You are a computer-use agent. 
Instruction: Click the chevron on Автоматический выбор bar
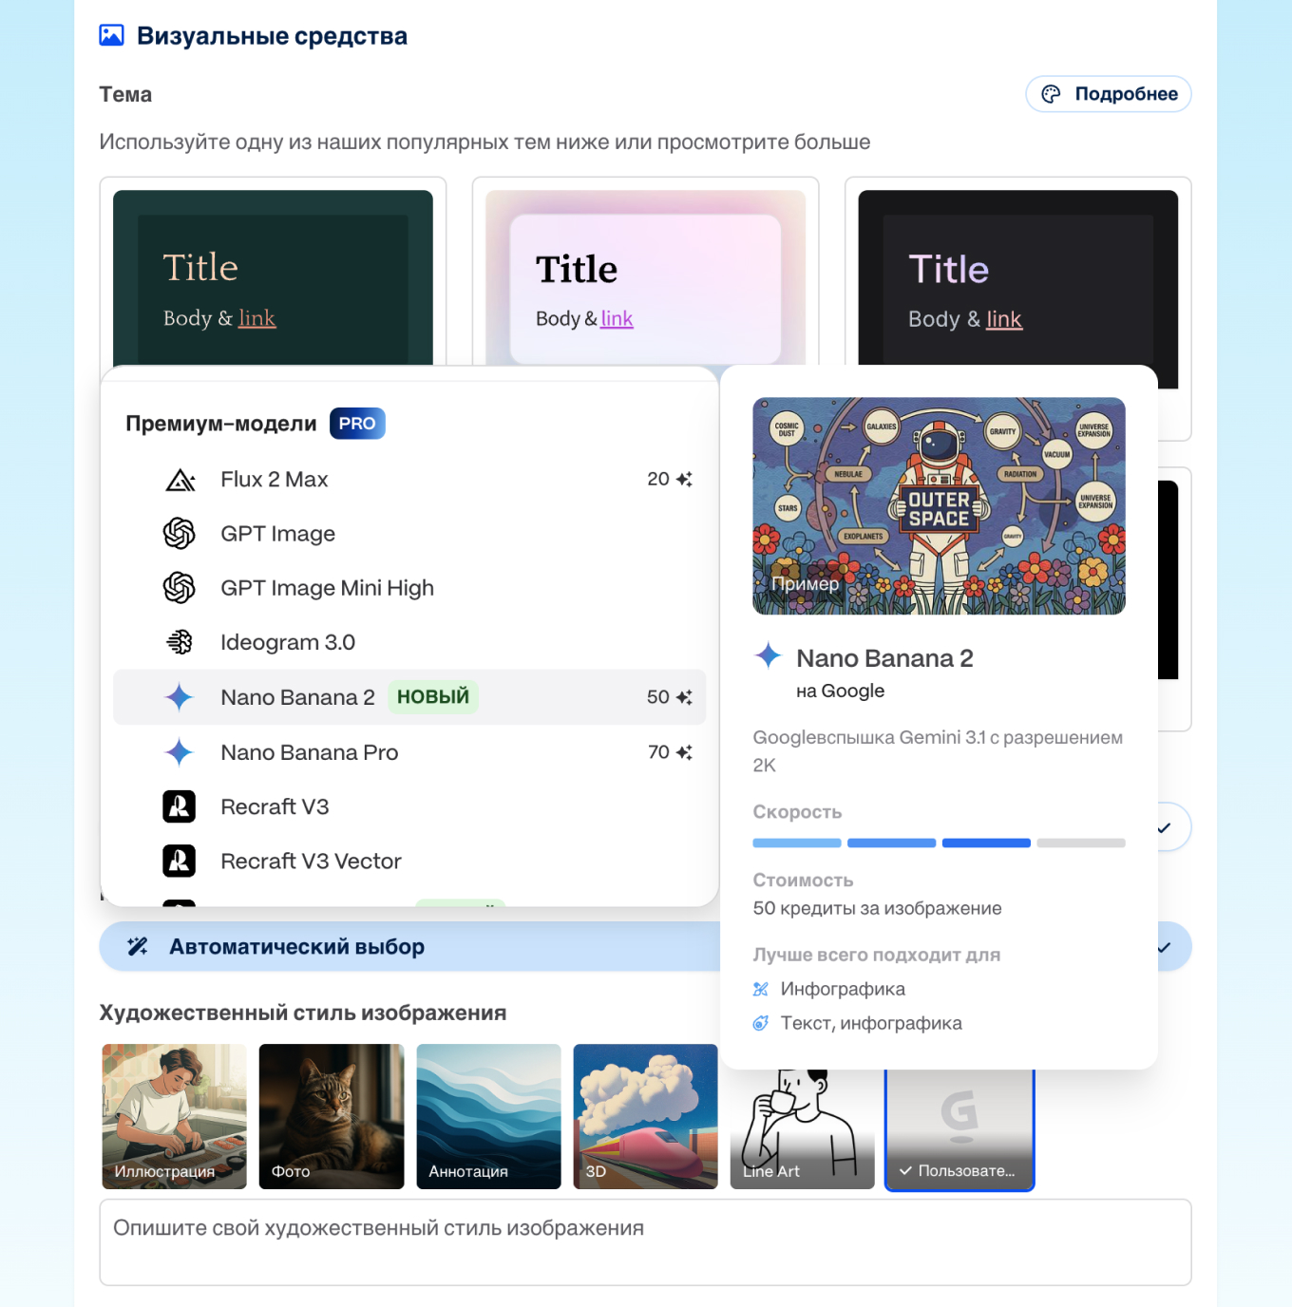click(x=1165, y=947)
